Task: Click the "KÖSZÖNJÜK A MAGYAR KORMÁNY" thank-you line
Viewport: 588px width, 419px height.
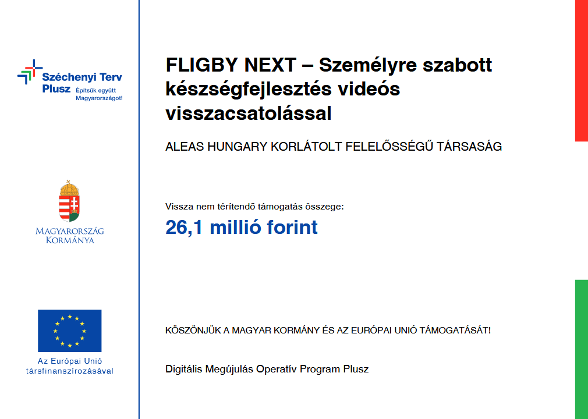Action: [328, 331]
